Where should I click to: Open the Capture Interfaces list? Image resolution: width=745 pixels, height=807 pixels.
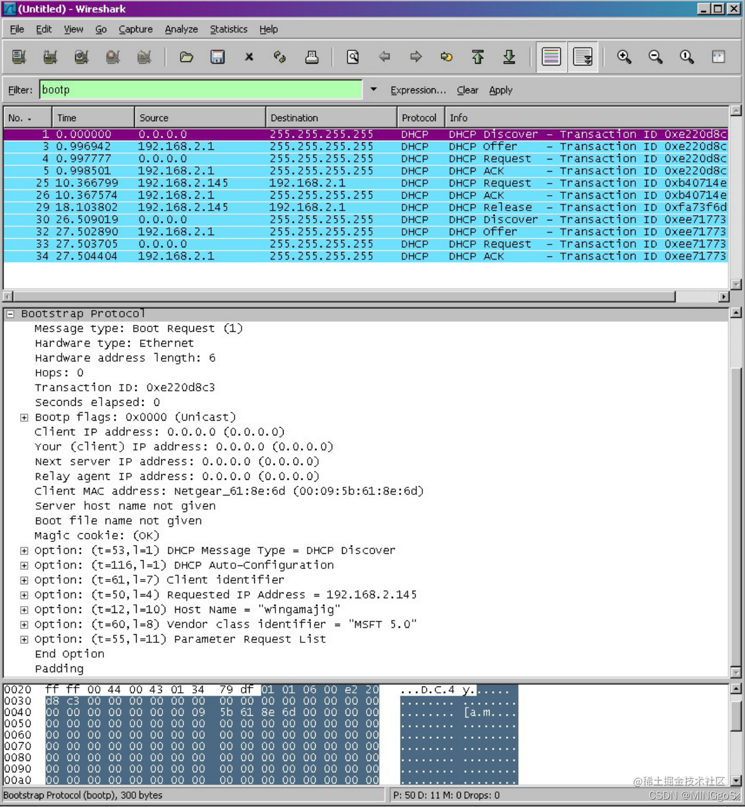(18, 57)
